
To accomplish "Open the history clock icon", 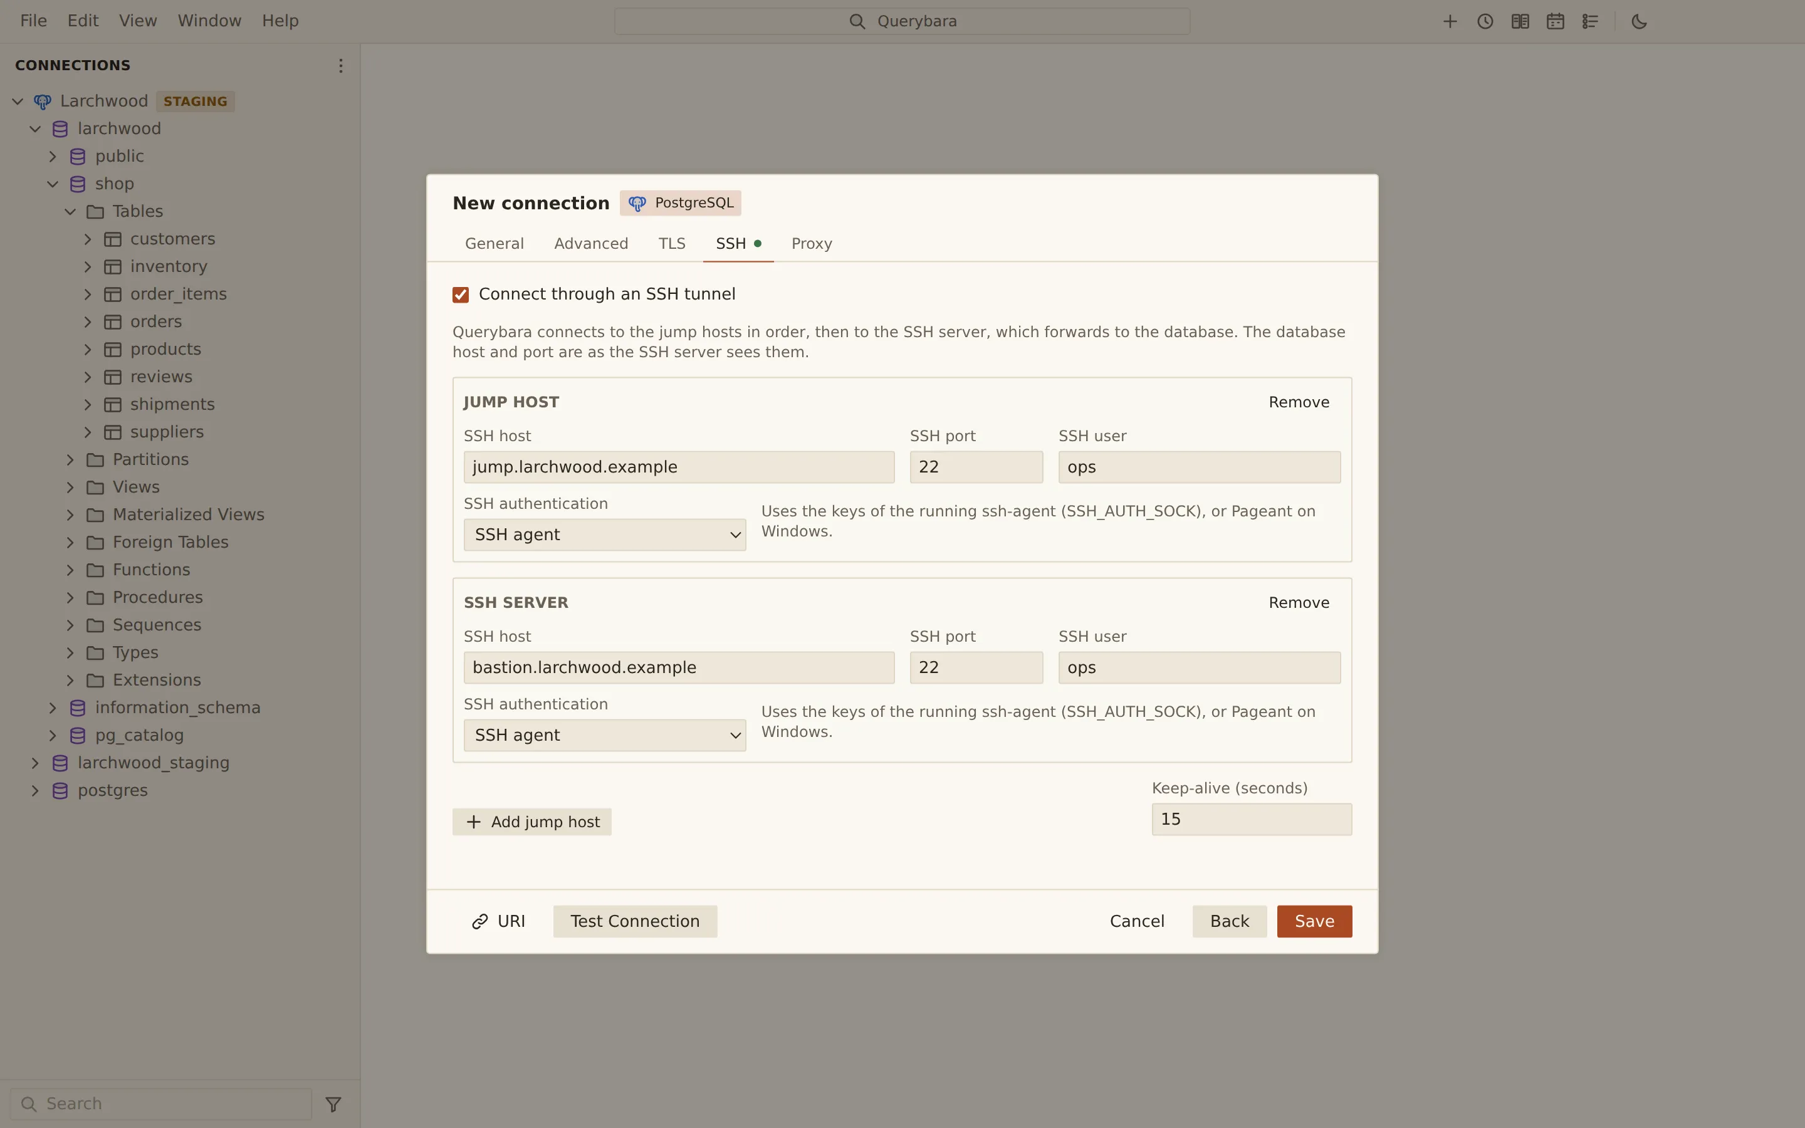I will coord(1484,22).
